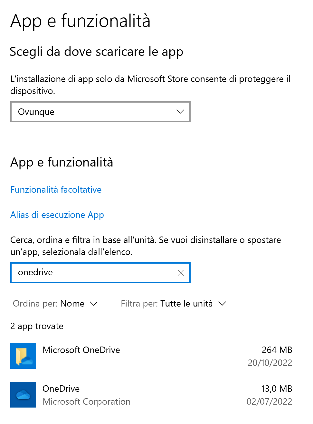Click the blue OneDrive cloud icon
Viewport: 313px width, 424px height.
pyautogui.click(x=23, y=395)
